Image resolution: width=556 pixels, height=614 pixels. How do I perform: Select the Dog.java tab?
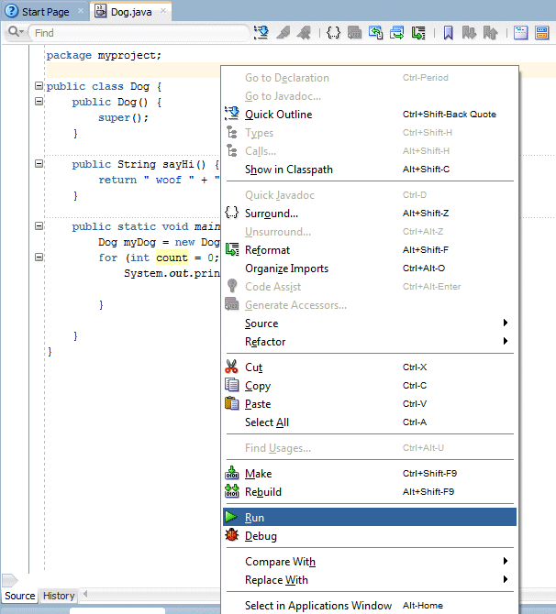[131, 12]
